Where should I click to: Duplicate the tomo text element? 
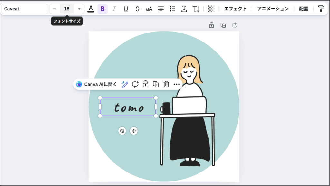click(156, 84)
